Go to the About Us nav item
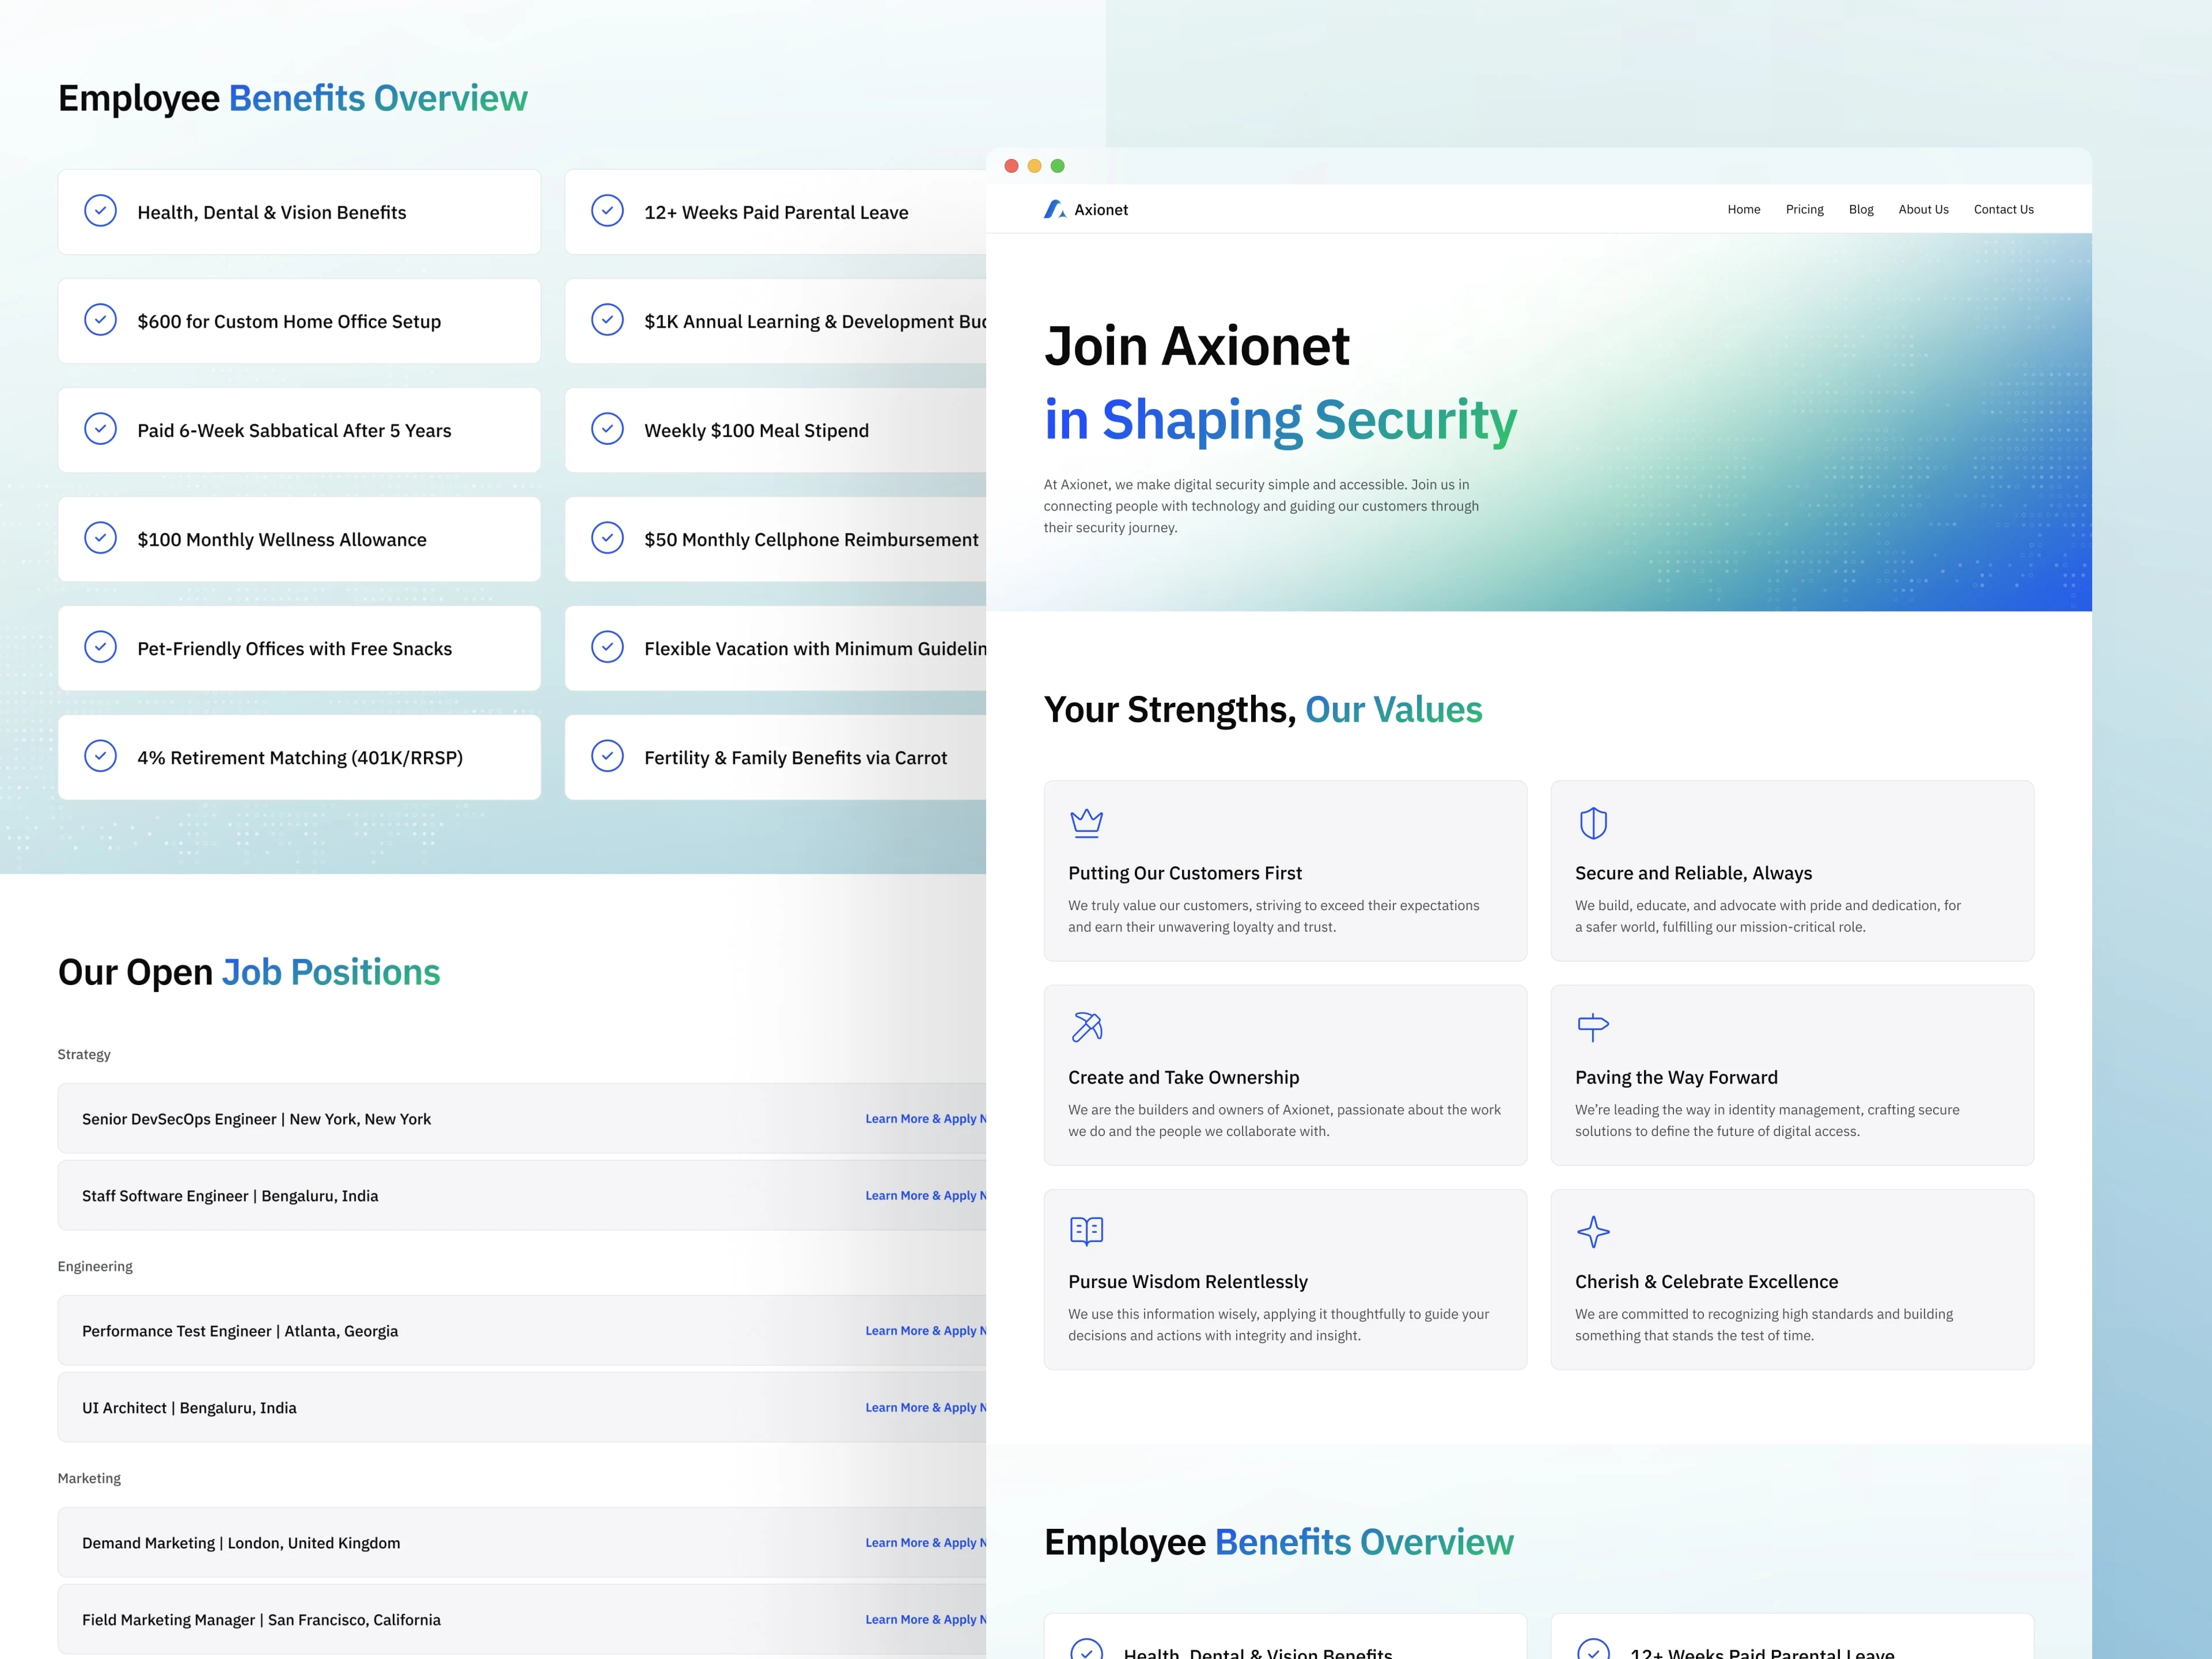Viewport: 2212px width, 1659px height. [1923, 209]
